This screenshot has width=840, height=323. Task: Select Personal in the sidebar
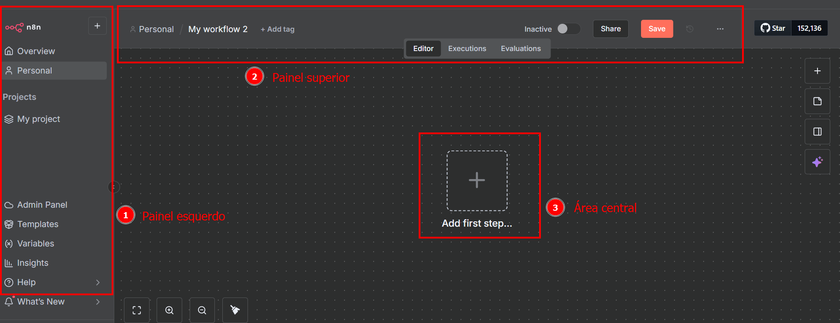(54, 70)
